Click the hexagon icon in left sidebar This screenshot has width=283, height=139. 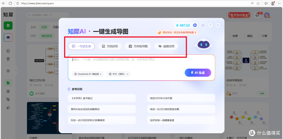(x=8, y=71)
